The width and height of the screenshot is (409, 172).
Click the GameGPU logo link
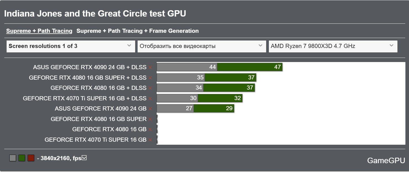(x=386, y=161)
